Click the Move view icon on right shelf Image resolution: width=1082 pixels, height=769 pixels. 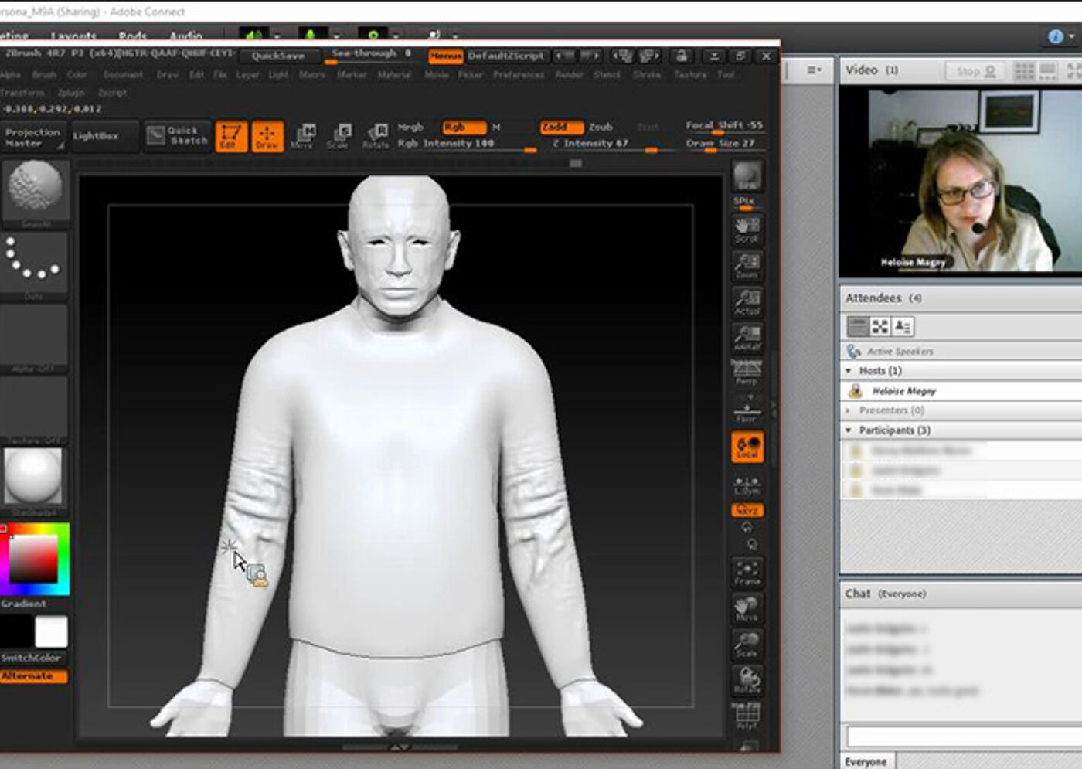[747, 608]
